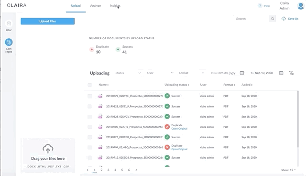This screenshot has width=306, height=176.
Task: Check the box for 20190712_02KD38 file
Action: point(90,158)
